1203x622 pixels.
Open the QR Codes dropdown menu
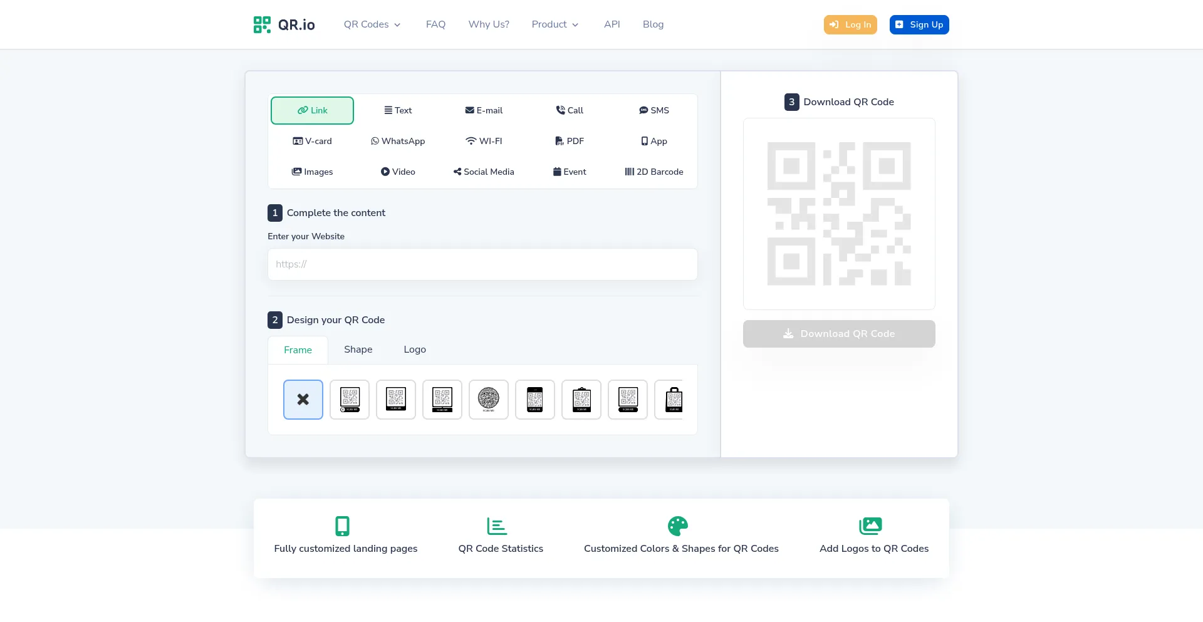(372, 24)
